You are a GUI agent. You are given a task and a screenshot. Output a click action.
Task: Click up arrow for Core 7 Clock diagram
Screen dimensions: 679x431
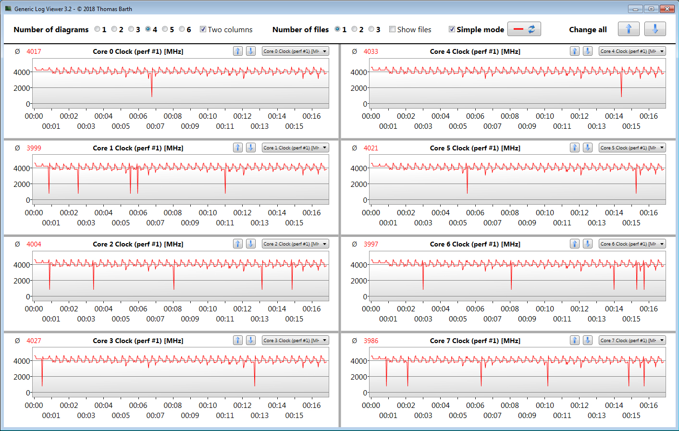click(x=575, y=340)
